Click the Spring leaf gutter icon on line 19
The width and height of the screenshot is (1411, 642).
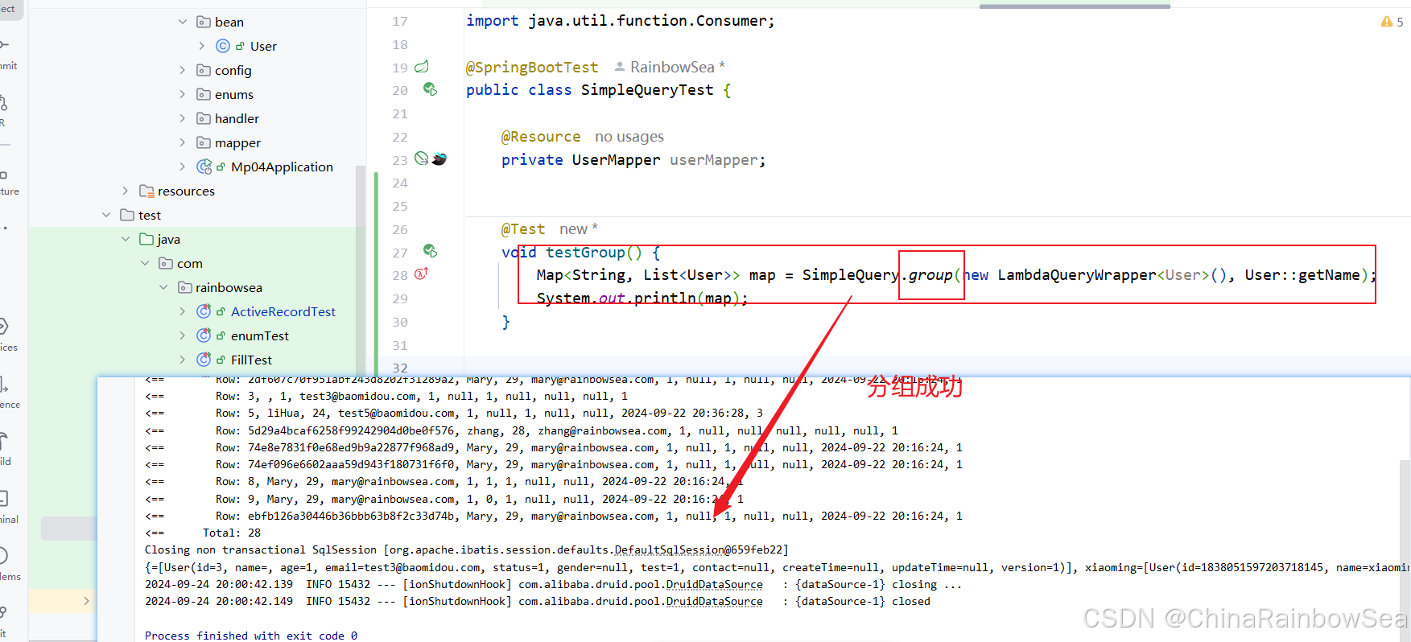422,67
